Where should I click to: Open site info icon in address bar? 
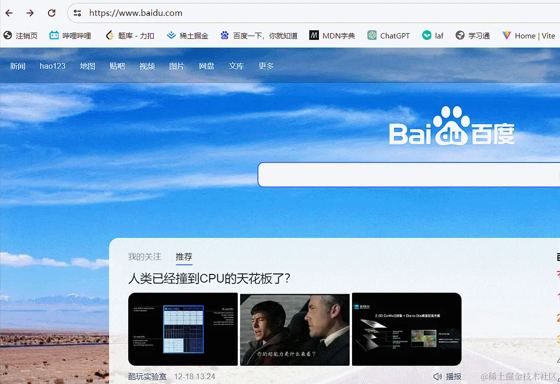(x=77, y=13)
